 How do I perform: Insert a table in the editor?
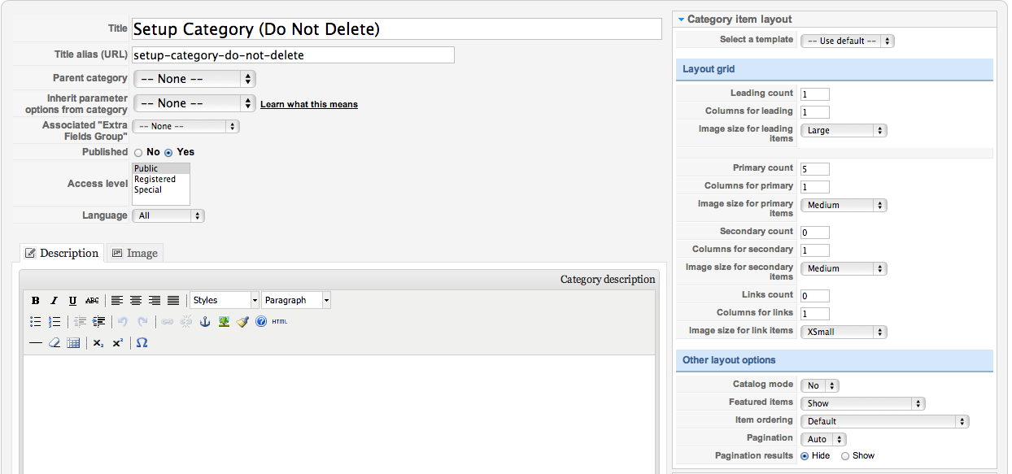(x=73, y=343)
